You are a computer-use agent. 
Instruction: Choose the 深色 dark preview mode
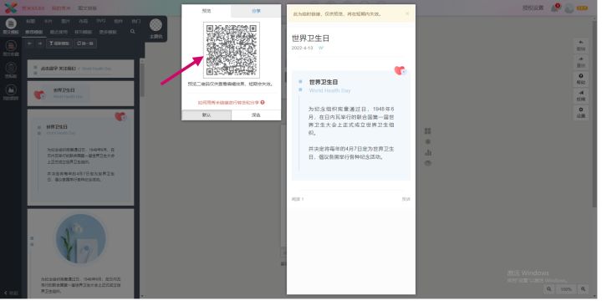[x=256, y=115]
